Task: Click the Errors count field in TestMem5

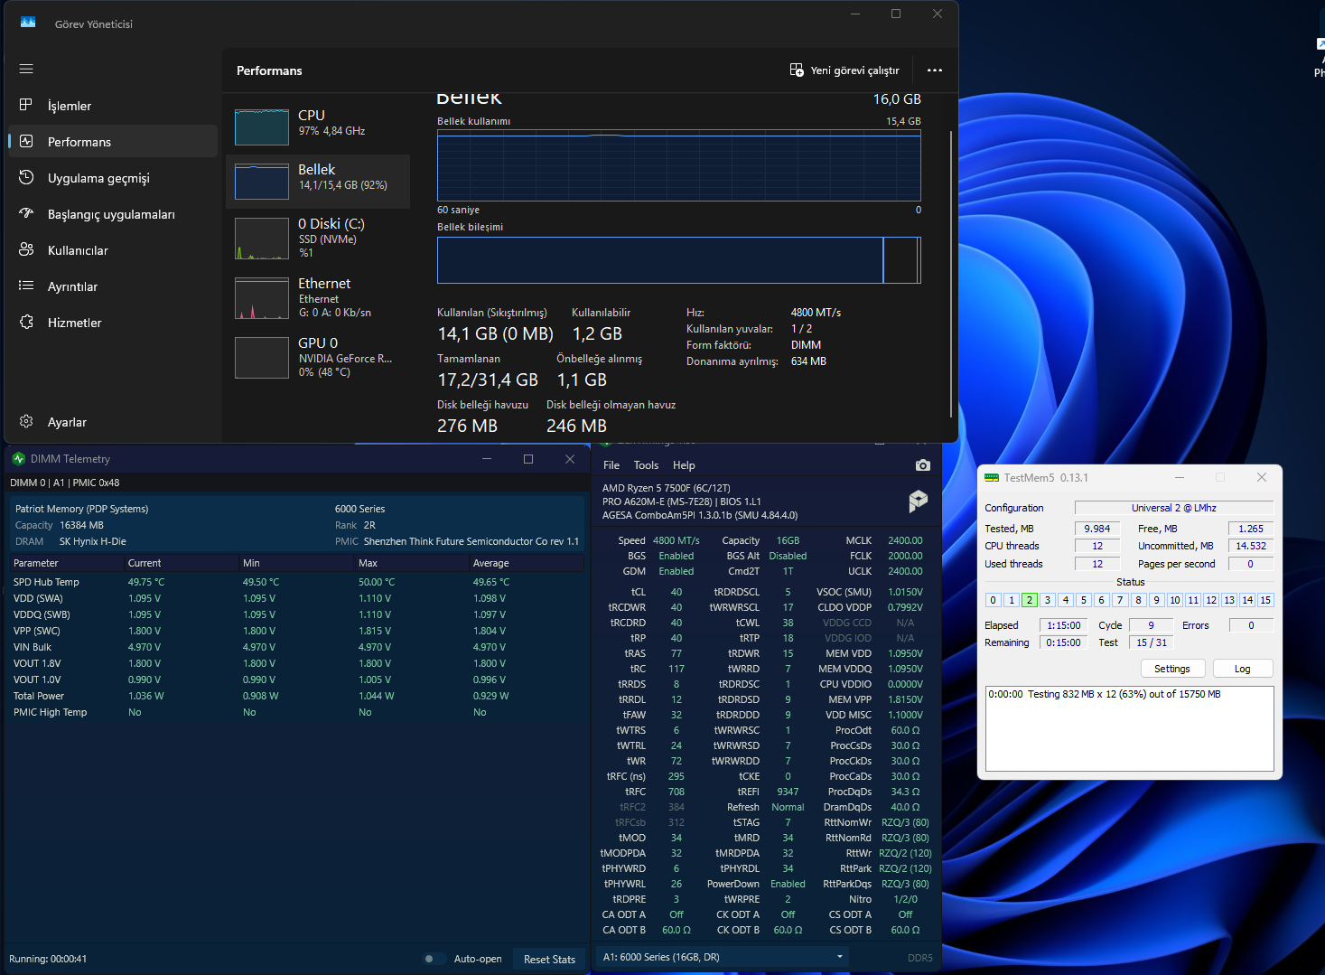Action: pos(1251,625)
